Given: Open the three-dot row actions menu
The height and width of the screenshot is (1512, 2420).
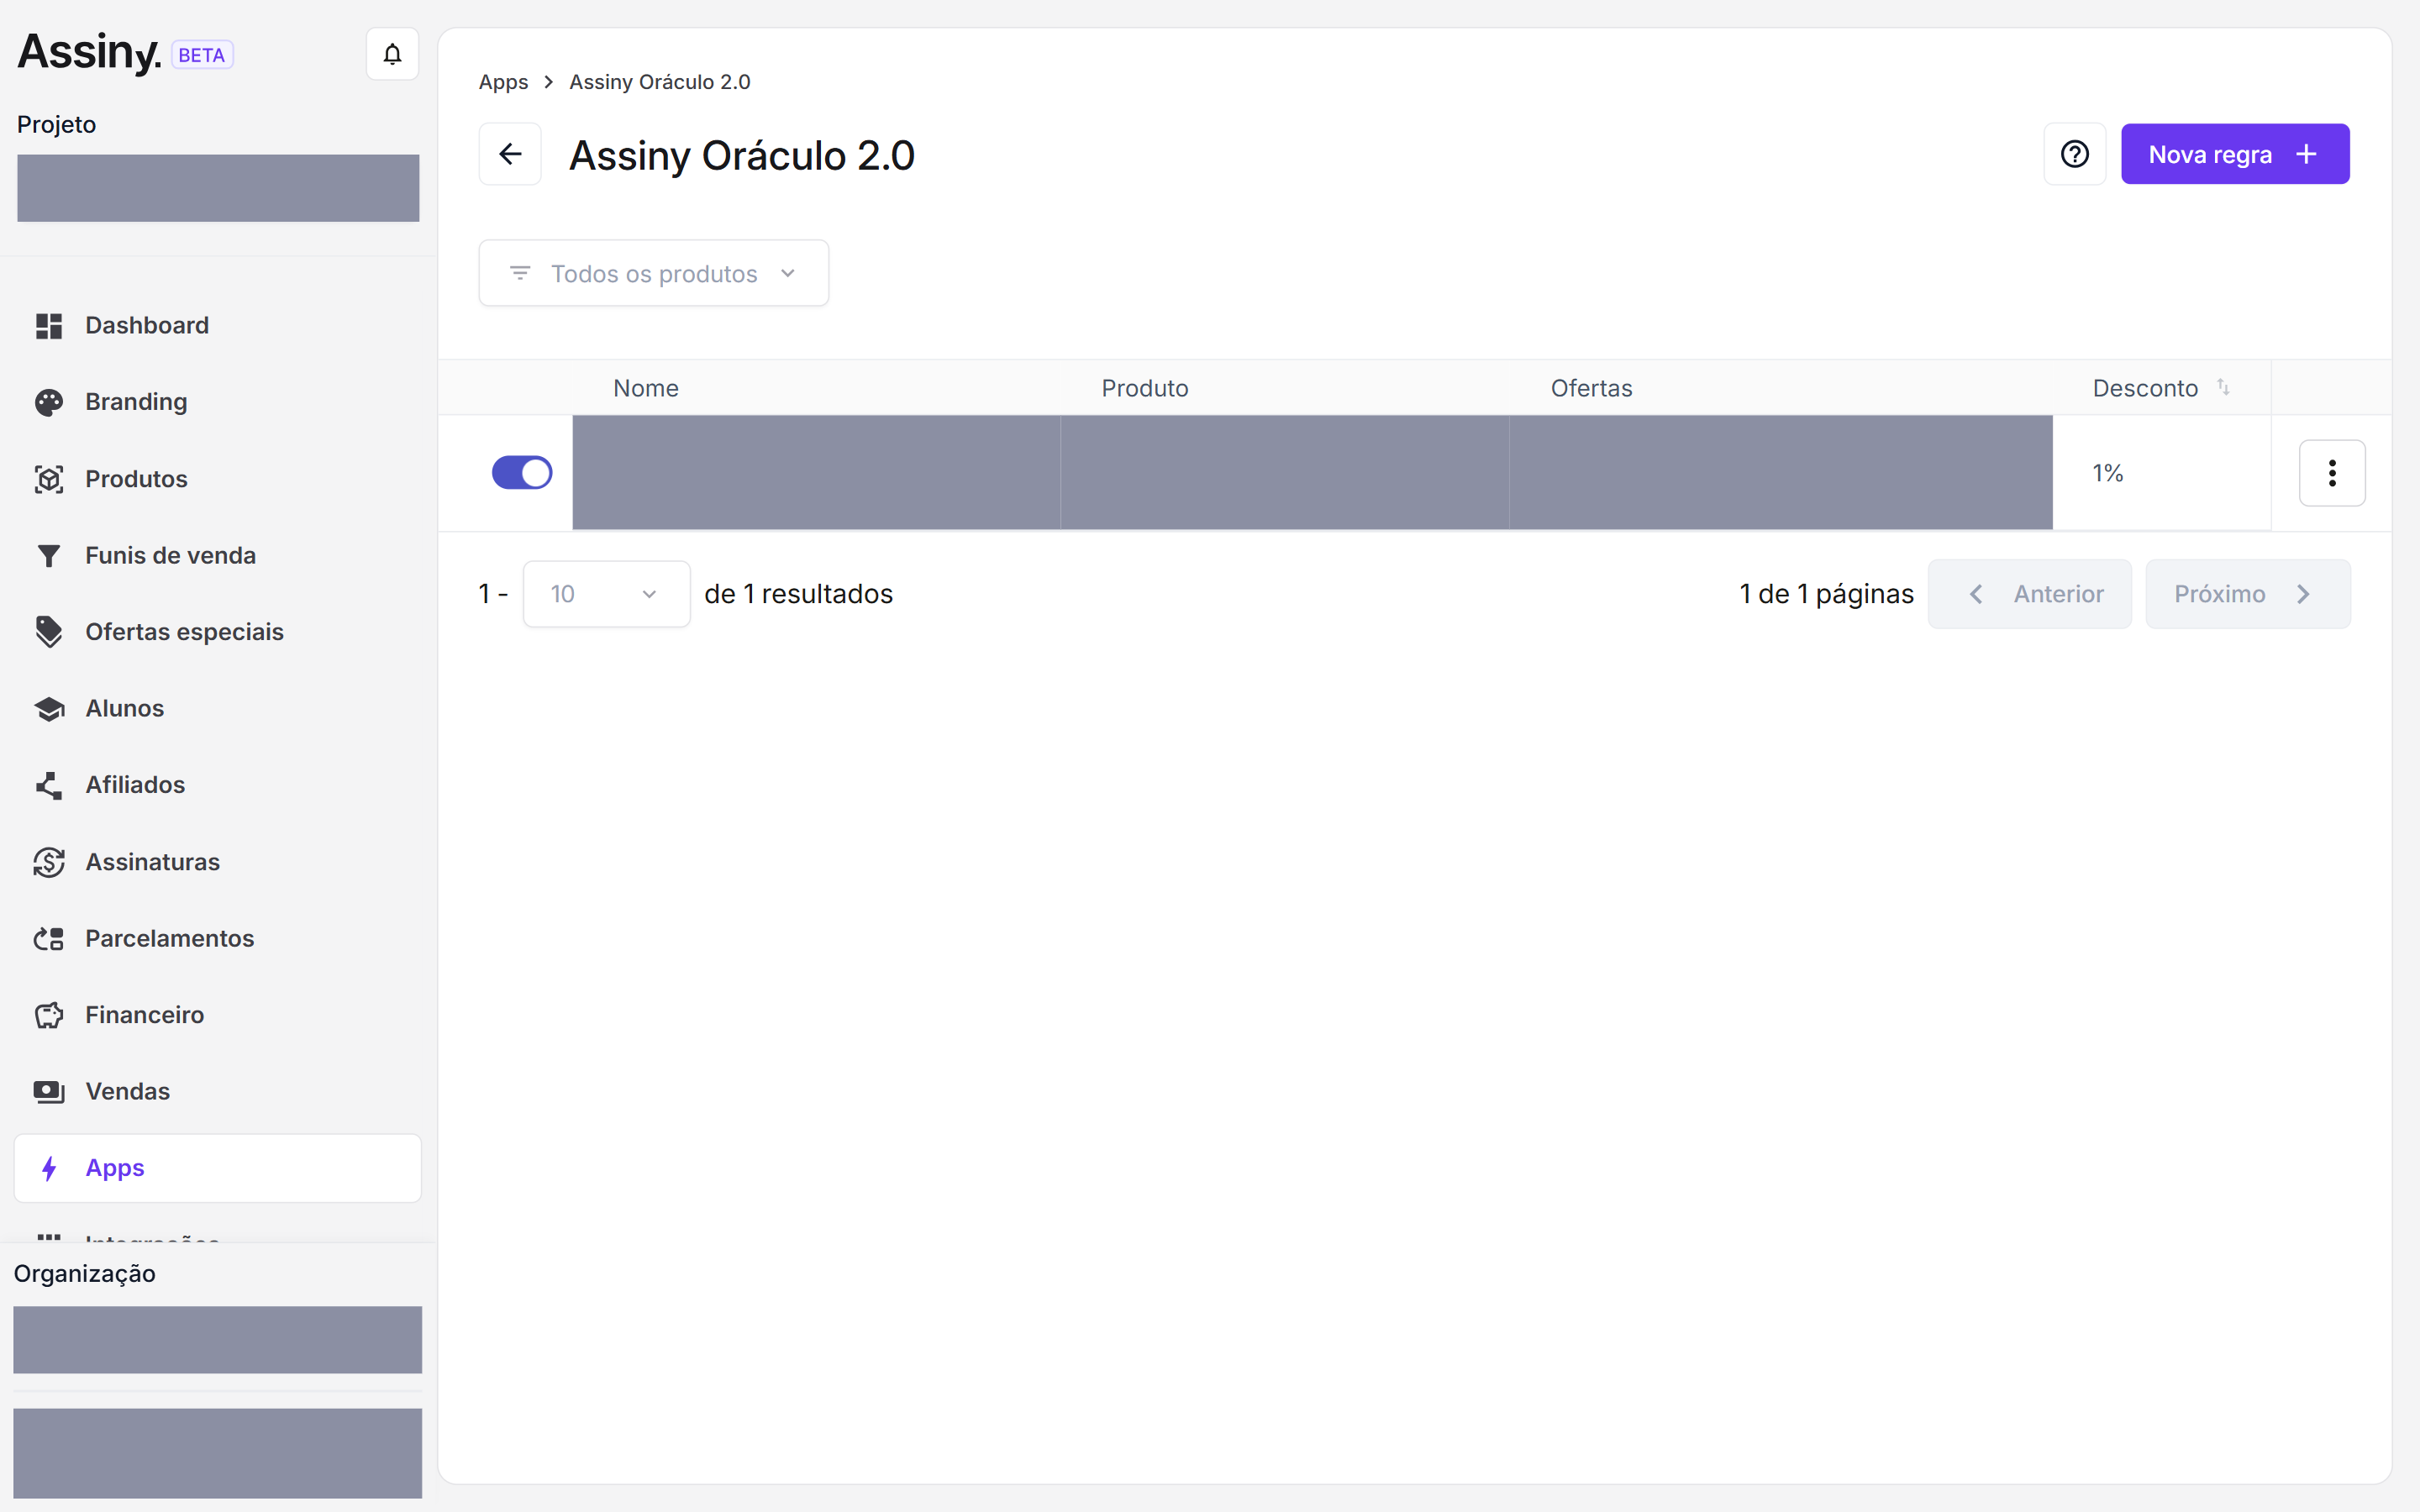Looking at the screenshot, I should point(2332,473).
